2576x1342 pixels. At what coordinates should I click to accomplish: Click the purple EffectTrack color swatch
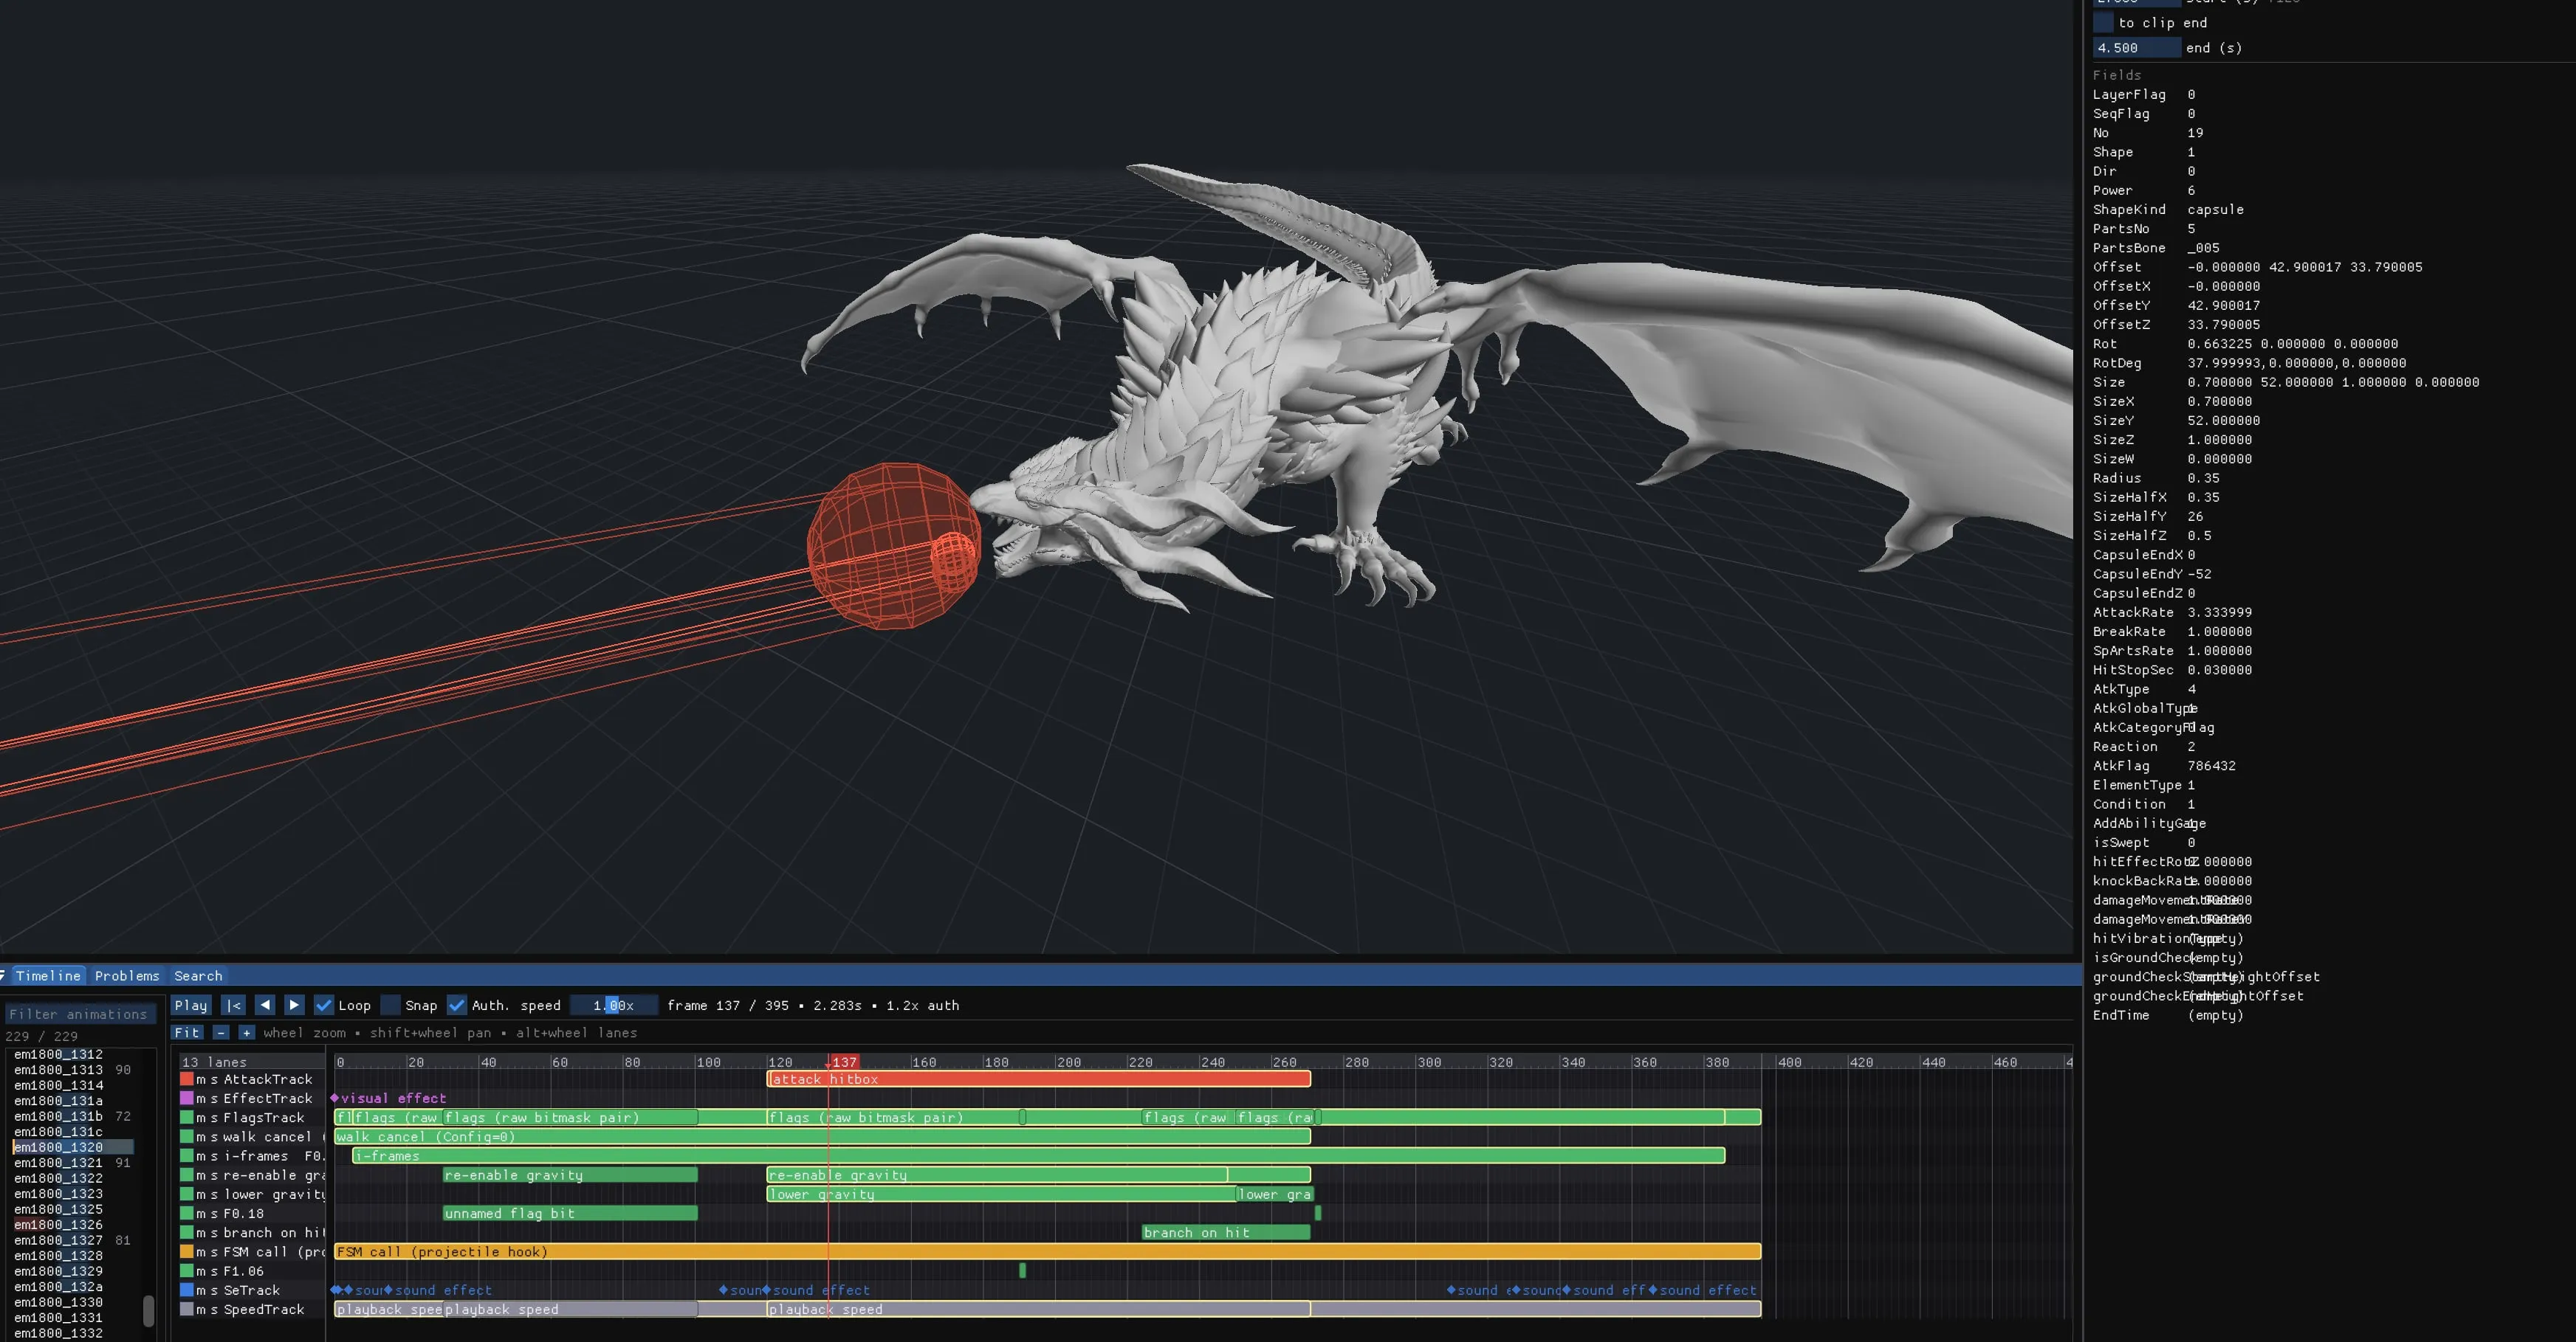(187, 1099)
